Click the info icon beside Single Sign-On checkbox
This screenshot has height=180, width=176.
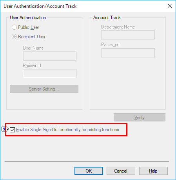4,129
